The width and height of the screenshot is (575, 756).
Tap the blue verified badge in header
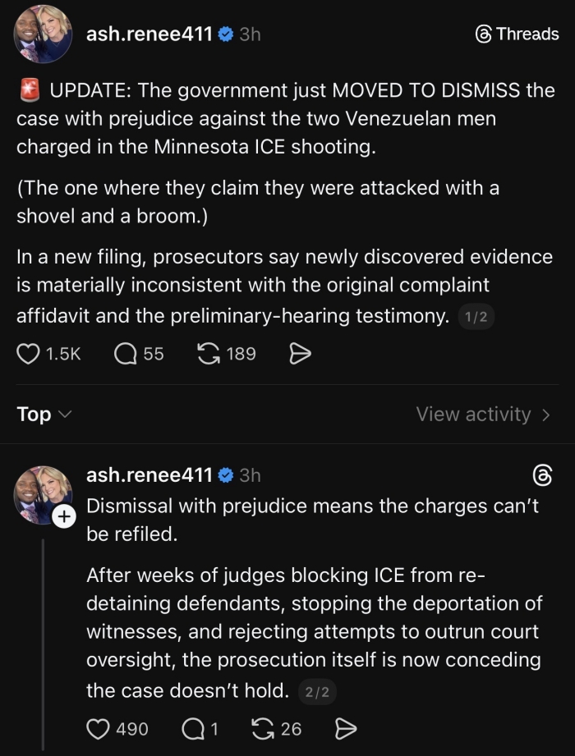coord(226,34)
